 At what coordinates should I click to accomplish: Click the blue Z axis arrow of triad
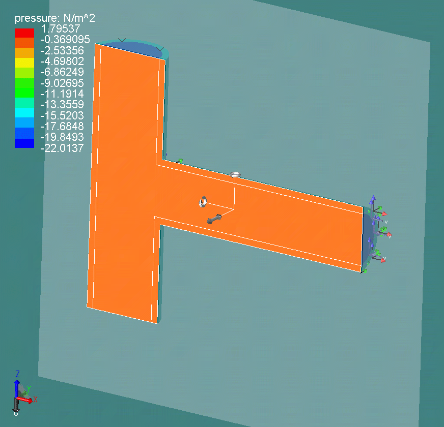tap(17, 384)
